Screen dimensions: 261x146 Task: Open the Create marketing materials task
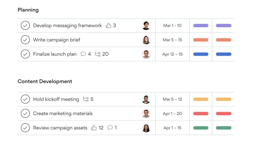(63, 114)
